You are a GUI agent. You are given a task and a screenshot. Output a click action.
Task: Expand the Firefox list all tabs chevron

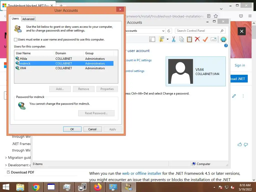point(221,9)
